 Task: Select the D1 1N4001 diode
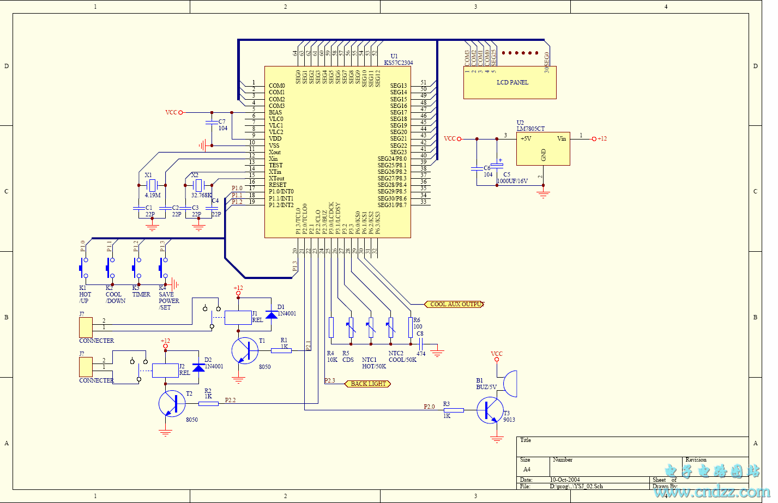271,315
